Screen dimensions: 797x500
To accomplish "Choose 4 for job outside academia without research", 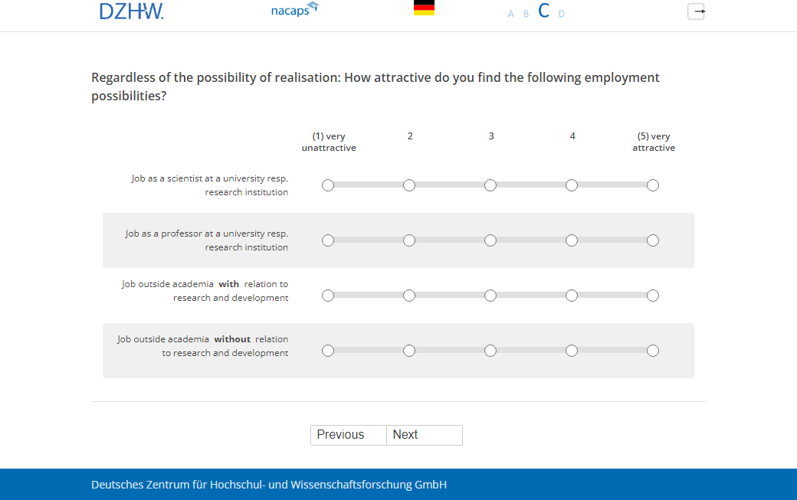I will 572,351.
